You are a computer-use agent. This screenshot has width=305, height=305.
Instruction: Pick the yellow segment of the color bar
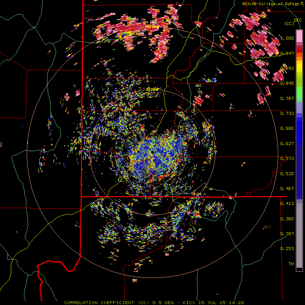point(299,66)
